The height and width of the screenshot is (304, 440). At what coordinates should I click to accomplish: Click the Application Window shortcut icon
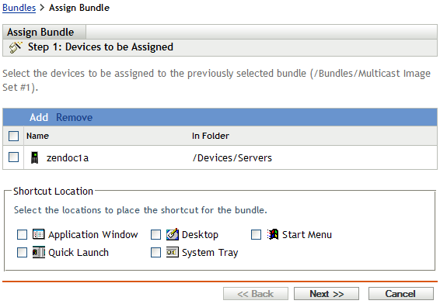coord(38,234)
